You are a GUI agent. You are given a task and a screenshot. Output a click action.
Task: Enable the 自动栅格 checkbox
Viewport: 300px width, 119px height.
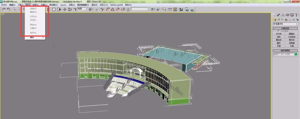(279, 31)
